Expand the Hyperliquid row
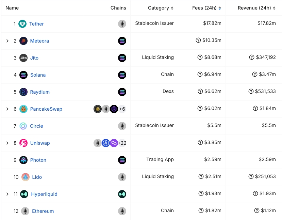Viewport: 282px width, 220px height. [x=7, y=194]
